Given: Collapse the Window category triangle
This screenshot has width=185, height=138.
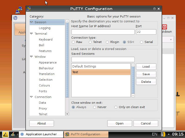Looking at the screenshot, I should point(31,56).
